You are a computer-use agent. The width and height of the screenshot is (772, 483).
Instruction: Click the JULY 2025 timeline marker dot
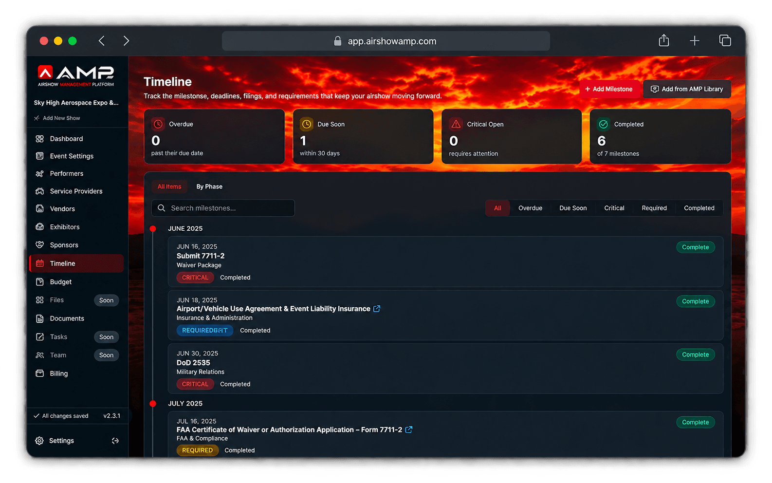point(153,404)
